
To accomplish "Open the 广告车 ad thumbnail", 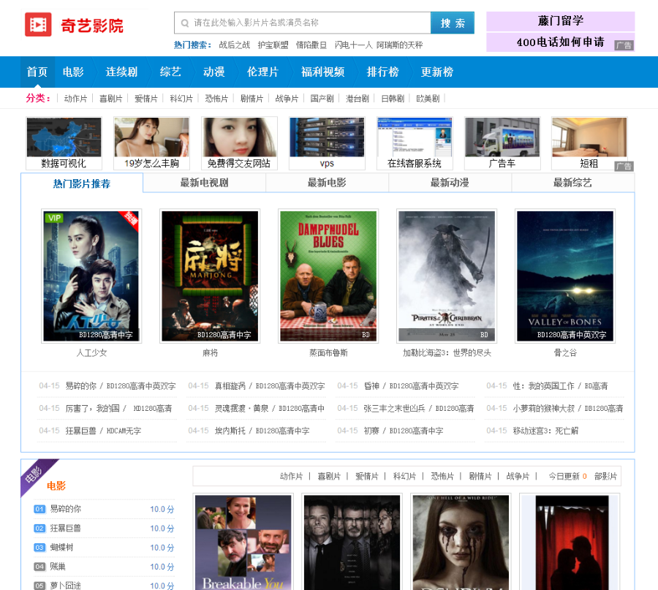I will (502, 143).
